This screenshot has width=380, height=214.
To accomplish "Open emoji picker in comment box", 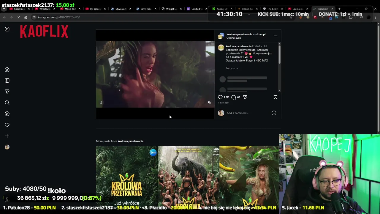I will (274, 113).
